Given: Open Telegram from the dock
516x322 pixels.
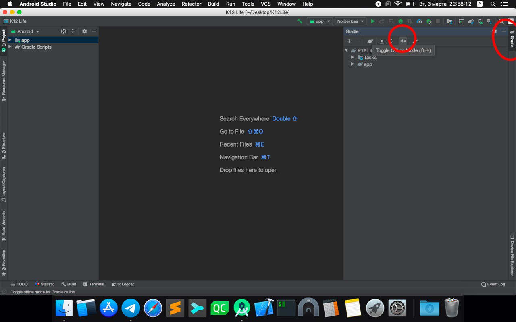Looking at the screenshot, I should [131, 308].
